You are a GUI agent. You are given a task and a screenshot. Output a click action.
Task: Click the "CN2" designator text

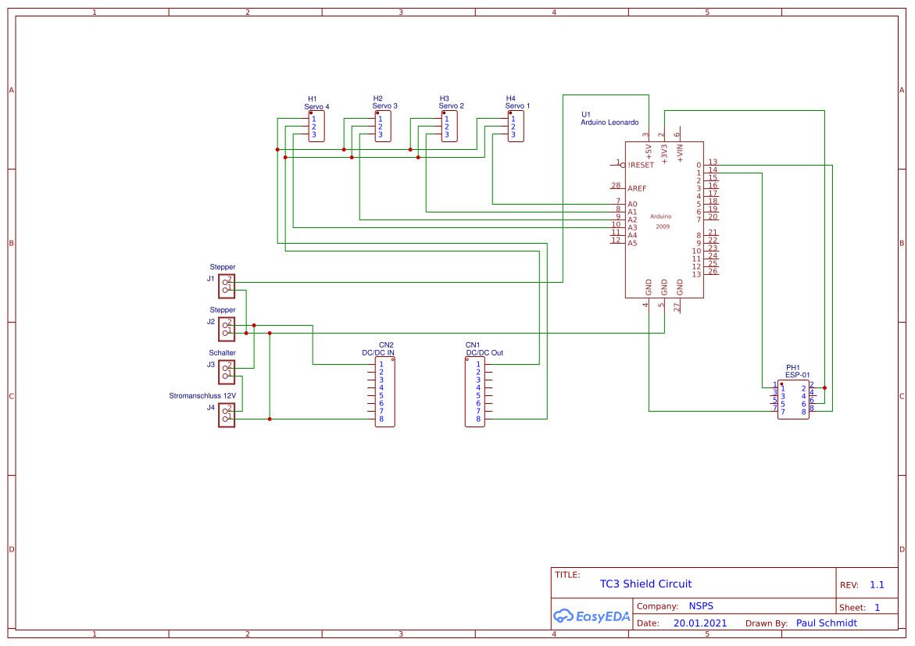[386, 345]
